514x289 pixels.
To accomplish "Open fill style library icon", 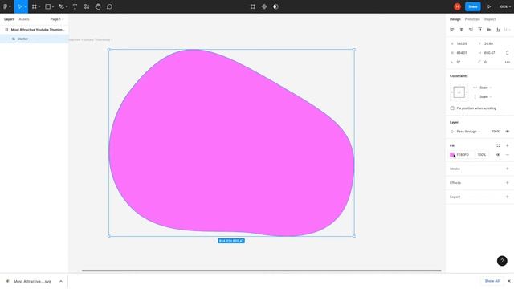I will pyautogui.click(x=498, y=145).
